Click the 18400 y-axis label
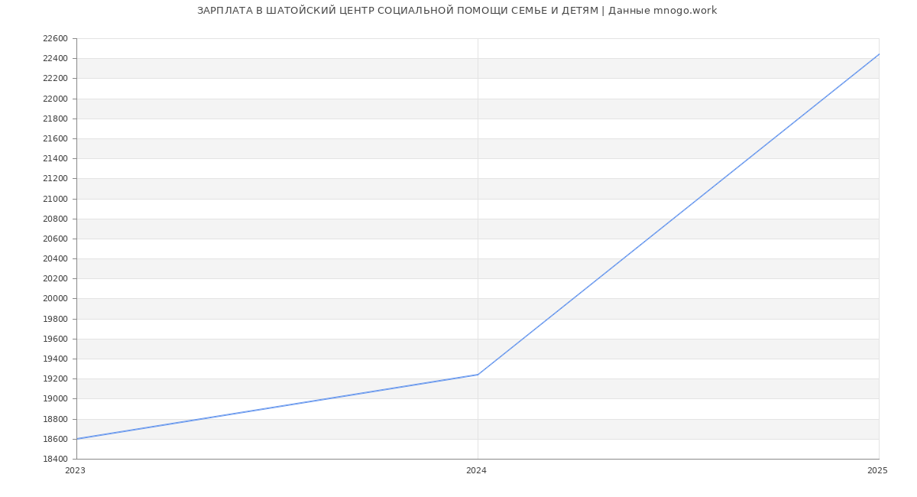The image size is (917, 497). (55, 459)
